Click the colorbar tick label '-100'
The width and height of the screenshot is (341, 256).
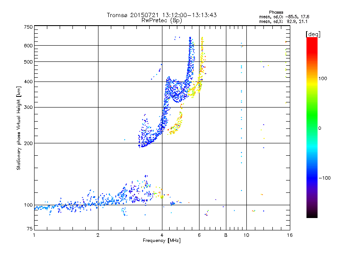pyautogui.click(x=324, y=178)
